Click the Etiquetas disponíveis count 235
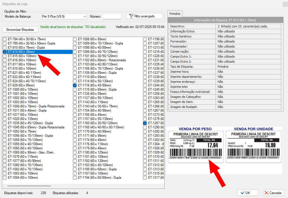This screenshot has width=288, height=198. pyautogui.click(x=43, y=193)
